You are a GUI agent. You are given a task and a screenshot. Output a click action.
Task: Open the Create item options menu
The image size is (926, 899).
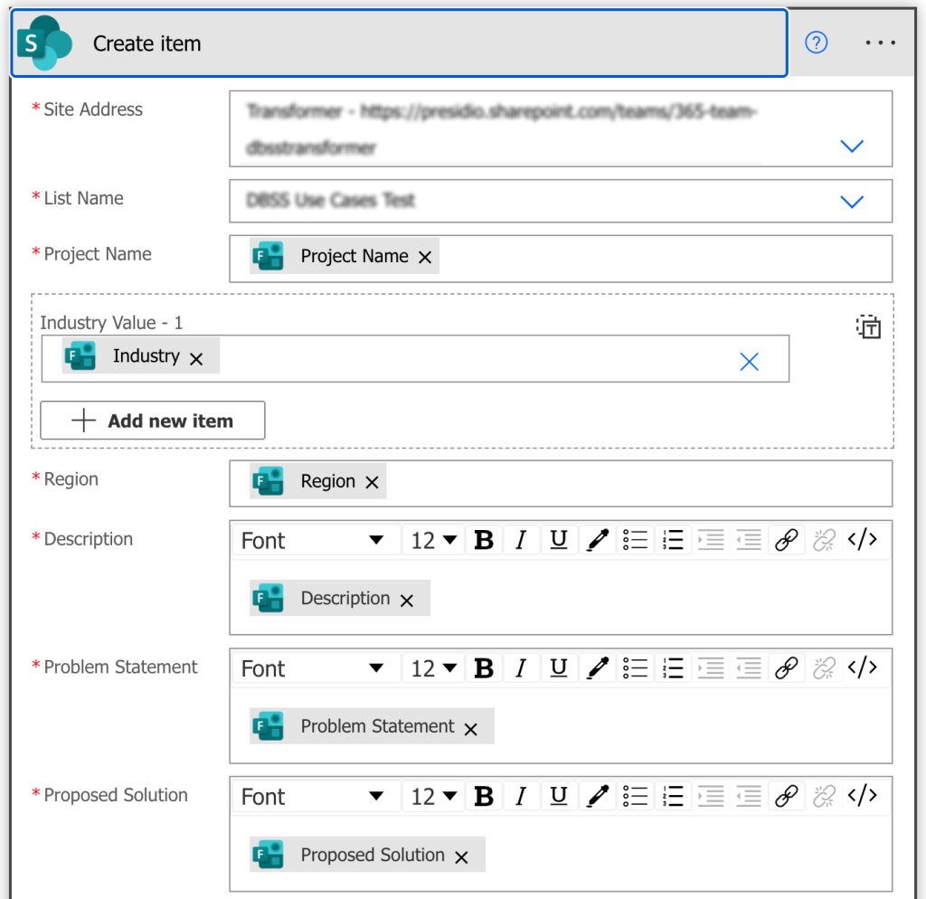pos(880,42)
